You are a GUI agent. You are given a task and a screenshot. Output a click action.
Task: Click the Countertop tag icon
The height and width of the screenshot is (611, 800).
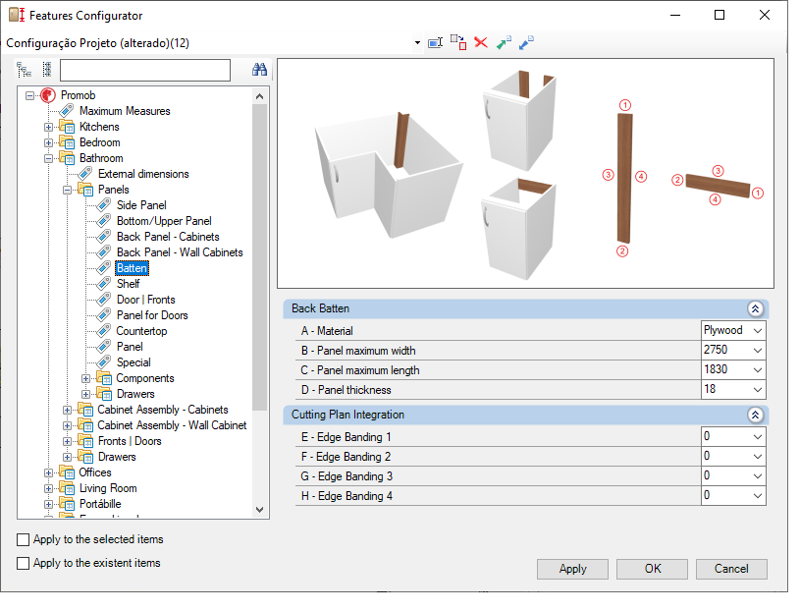tap(104, 331)
